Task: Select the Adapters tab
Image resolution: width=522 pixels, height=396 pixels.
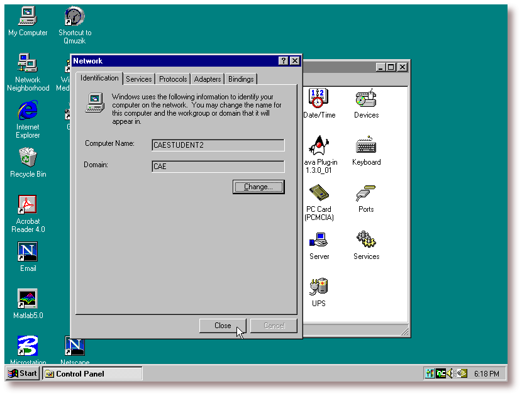Action: [208, 79]
